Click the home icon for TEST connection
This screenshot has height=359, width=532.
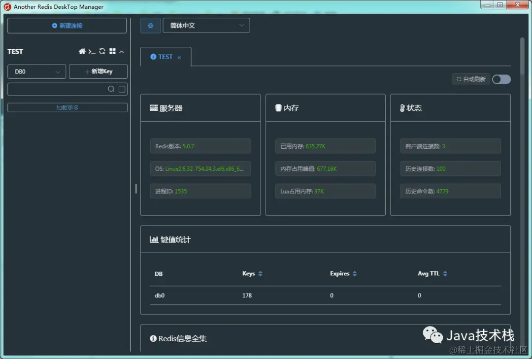(82, 51)
